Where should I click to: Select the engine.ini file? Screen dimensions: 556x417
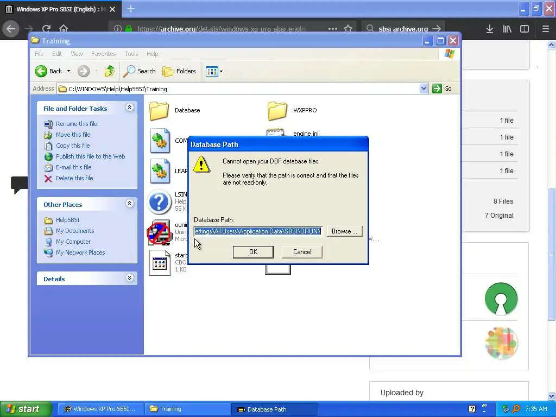[306, 134]
